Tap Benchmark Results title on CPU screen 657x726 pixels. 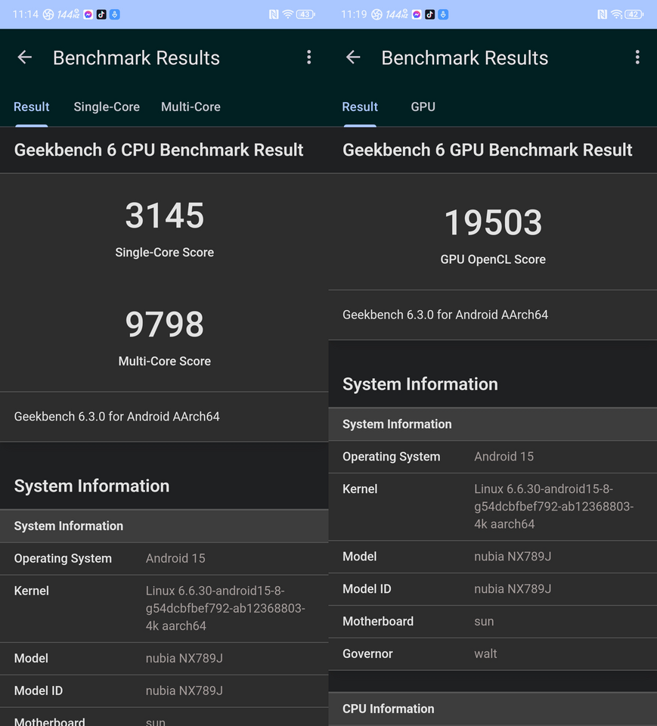click(136, 58)
